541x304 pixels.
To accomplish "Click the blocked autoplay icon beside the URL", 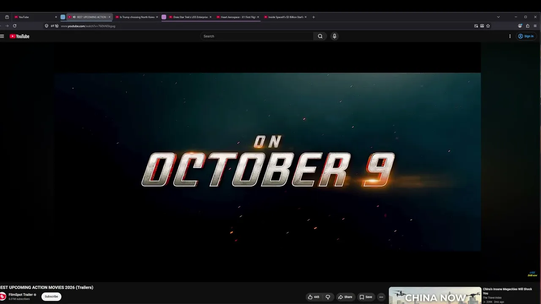I will click(x=57, y=26).
